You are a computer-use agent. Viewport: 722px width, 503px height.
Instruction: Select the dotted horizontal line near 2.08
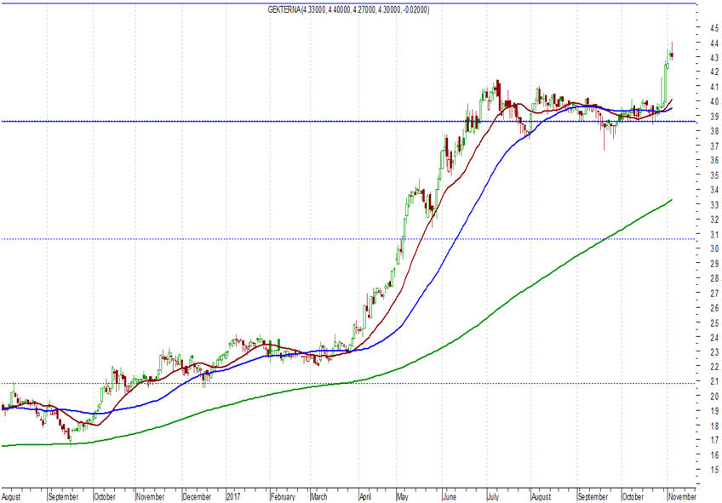point(347,383)
